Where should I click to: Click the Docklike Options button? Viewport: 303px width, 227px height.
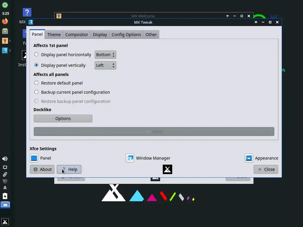(x=63, y=119)
